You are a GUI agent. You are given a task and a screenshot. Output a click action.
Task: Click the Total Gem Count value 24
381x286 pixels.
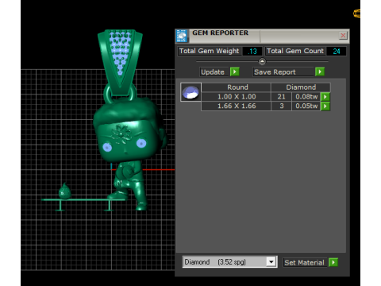pos(337,51)
